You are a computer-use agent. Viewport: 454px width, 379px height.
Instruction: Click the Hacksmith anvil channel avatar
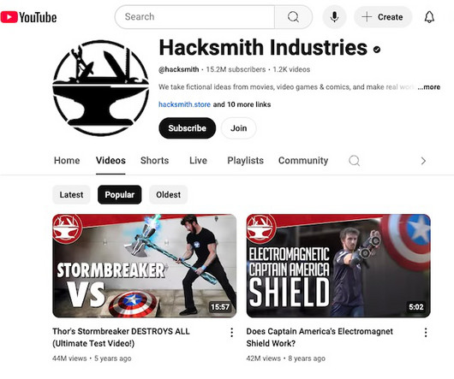(x=100, y=88)
